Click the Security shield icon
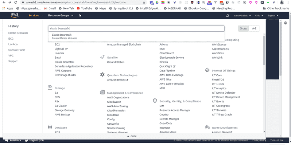291x145 pixels. pyautogui.click(x=155, y=101)
